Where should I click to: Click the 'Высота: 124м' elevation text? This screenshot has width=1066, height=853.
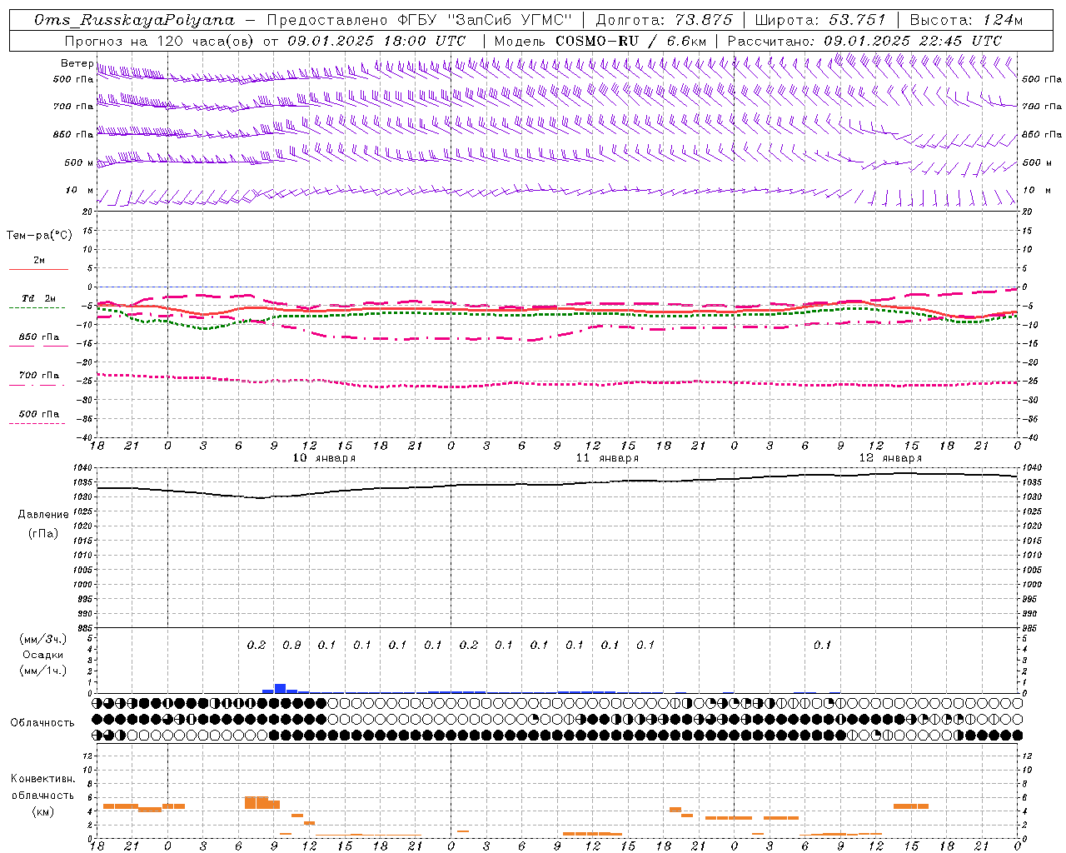point(965,20)
